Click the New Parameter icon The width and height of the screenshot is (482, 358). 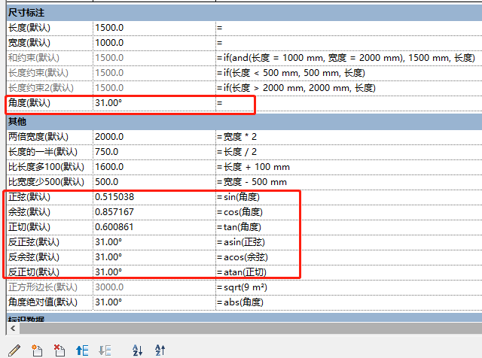(x=37, y=350)
